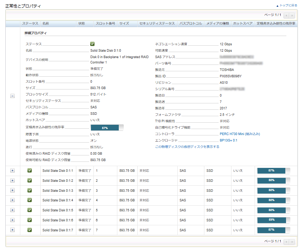Click form factor value 2.5 インチ
Image resolution: width=301 pixels, height=252 pixels.
point(227,114)
